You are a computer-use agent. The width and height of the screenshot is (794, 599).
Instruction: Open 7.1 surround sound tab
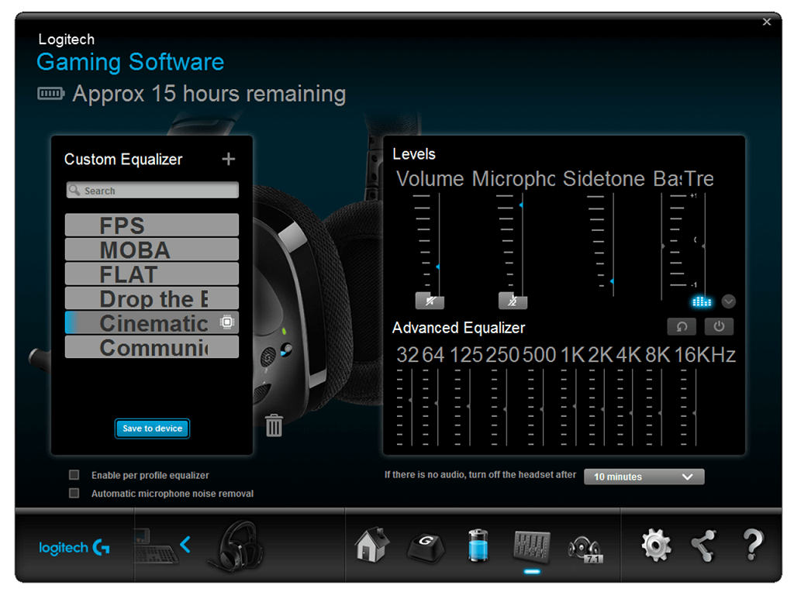tap(585, 549)
